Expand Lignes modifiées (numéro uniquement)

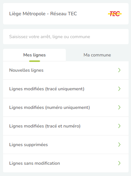(x=66, y=107)
